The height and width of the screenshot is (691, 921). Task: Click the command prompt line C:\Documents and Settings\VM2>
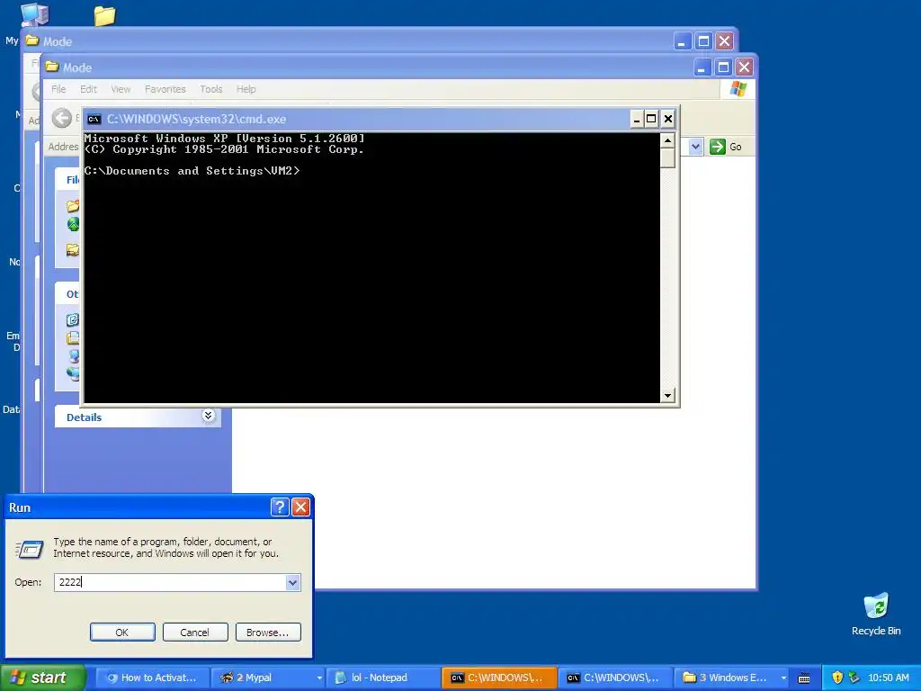(192, 171)
